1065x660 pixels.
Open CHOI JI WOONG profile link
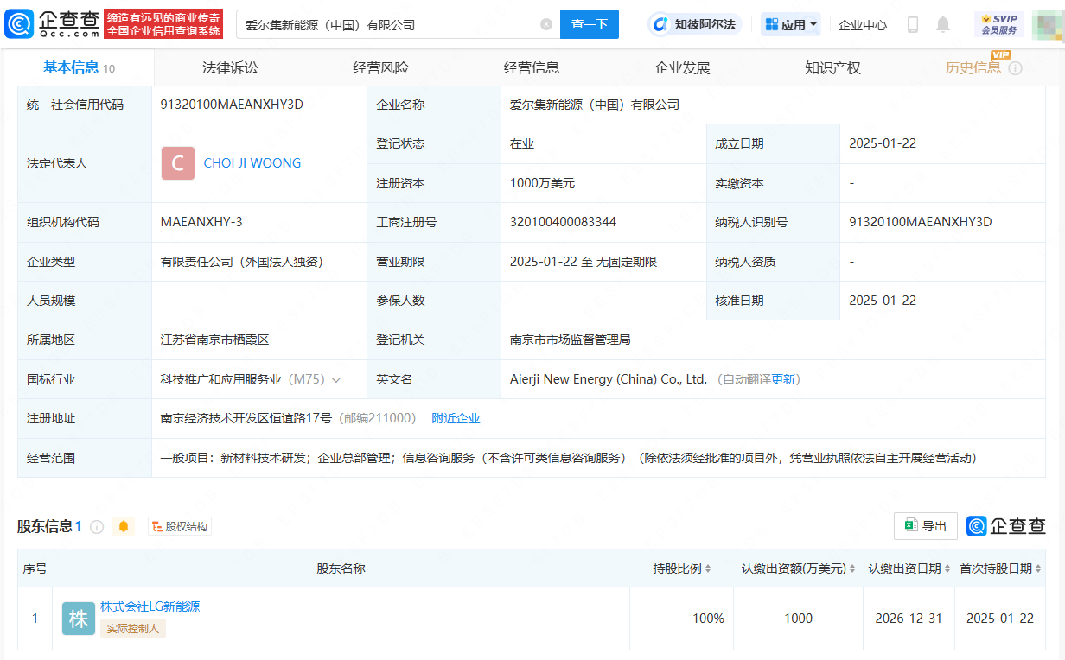coord(252,163)
